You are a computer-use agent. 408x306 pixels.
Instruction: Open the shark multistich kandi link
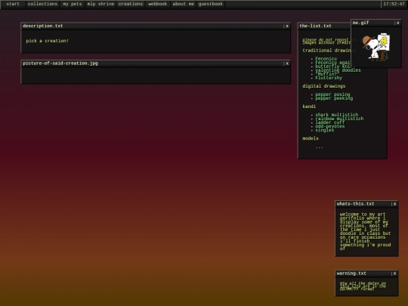click(x=337, y=115)
